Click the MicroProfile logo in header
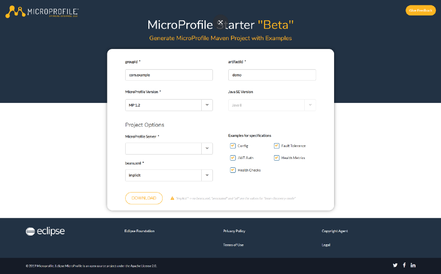Screen dimensions: 441x274 tap(42, 12)
